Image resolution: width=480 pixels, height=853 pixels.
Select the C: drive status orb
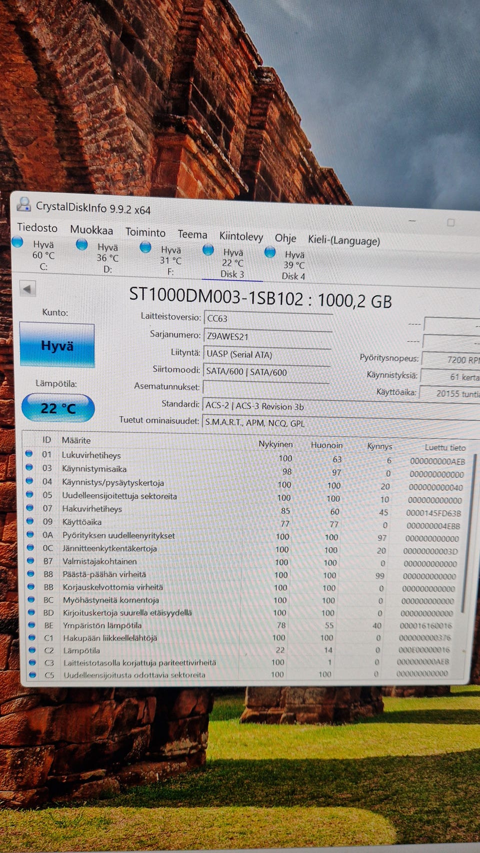pos(17,243)
